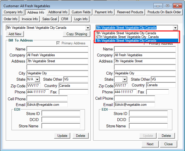Focus the Bill To Store ID field
185x151 pixels.
click(61, 114)
